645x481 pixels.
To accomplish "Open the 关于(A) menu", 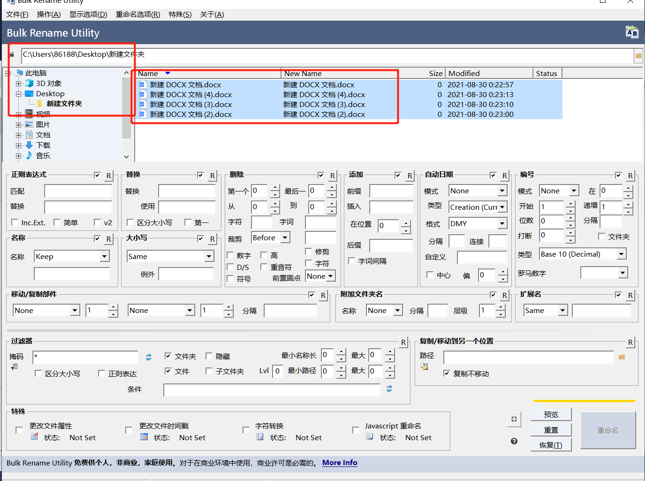I will coord(212,15).
